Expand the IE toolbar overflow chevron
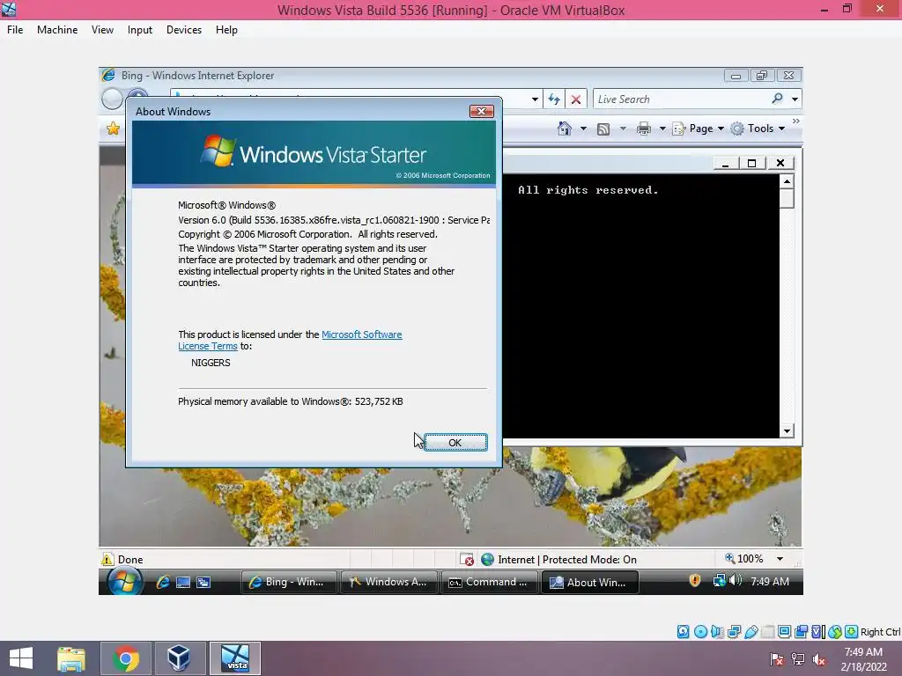Screen dimensions: 902x676 796,121
